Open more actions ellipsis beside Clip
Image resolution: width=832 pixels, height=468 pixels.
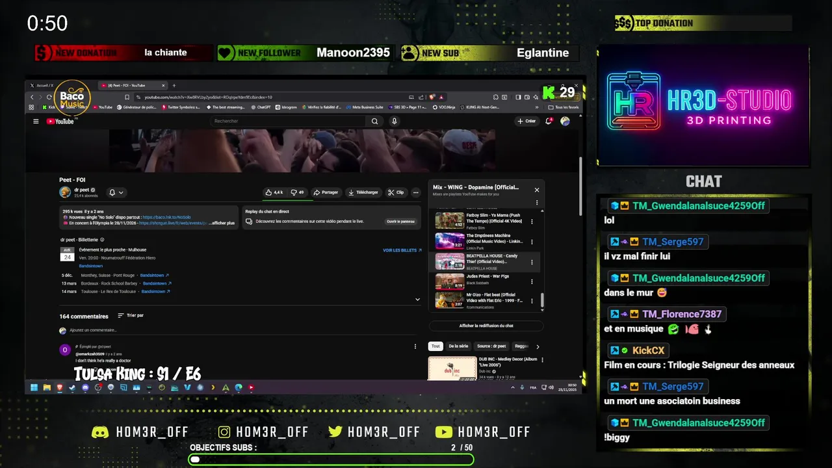(x=416, y=192)
